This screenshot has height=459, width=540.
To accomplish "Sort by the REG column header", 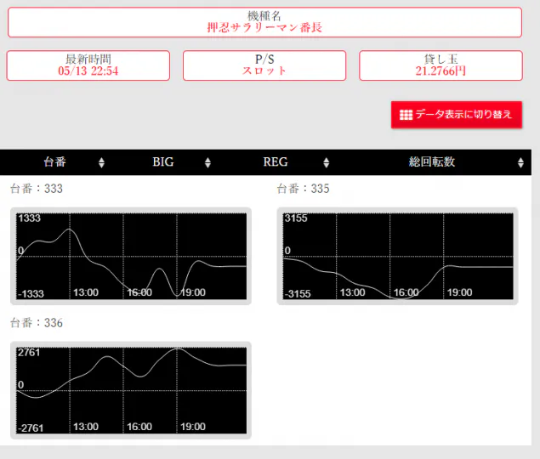I will pos(276,161).
